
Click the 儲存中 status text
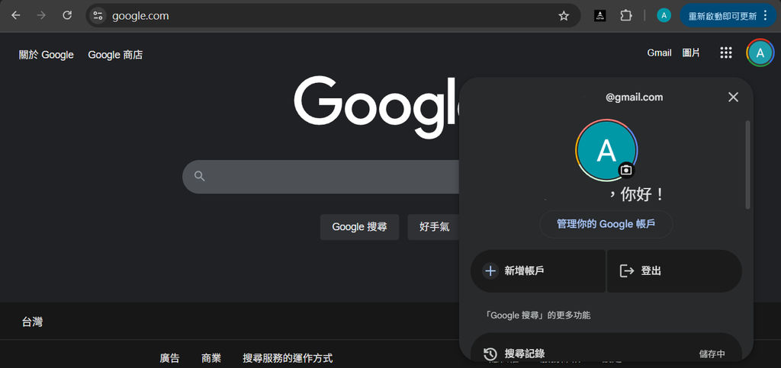712,354
